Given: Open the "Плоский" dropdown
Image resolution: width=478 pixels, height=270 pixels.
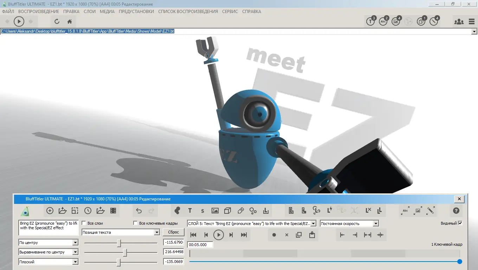Looking at the screenshot, I should point(48,262).
